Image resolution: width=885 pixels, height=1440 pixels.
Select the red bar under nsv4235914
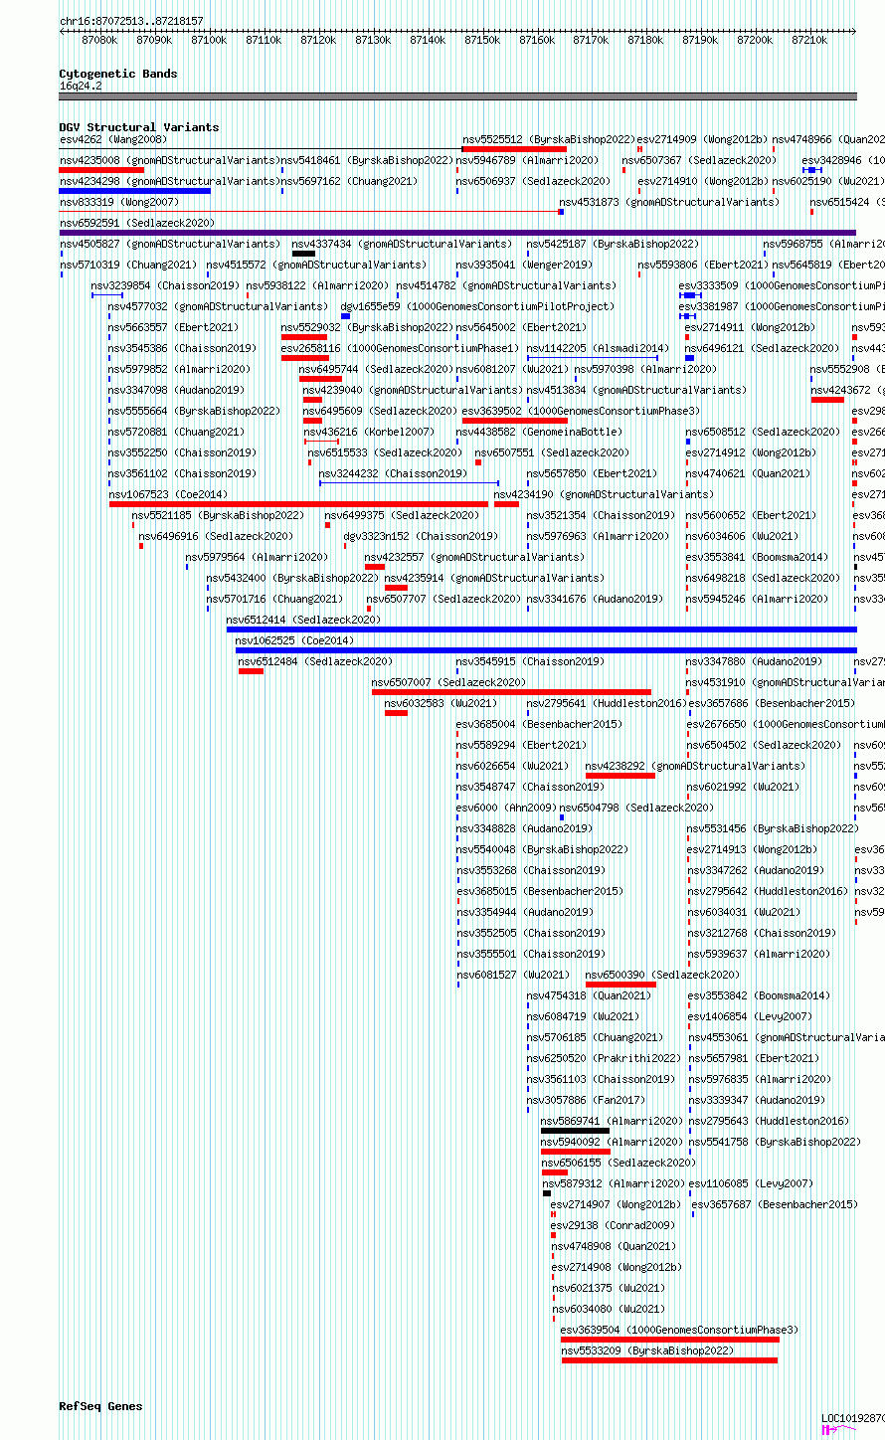[x=396, y=588]
